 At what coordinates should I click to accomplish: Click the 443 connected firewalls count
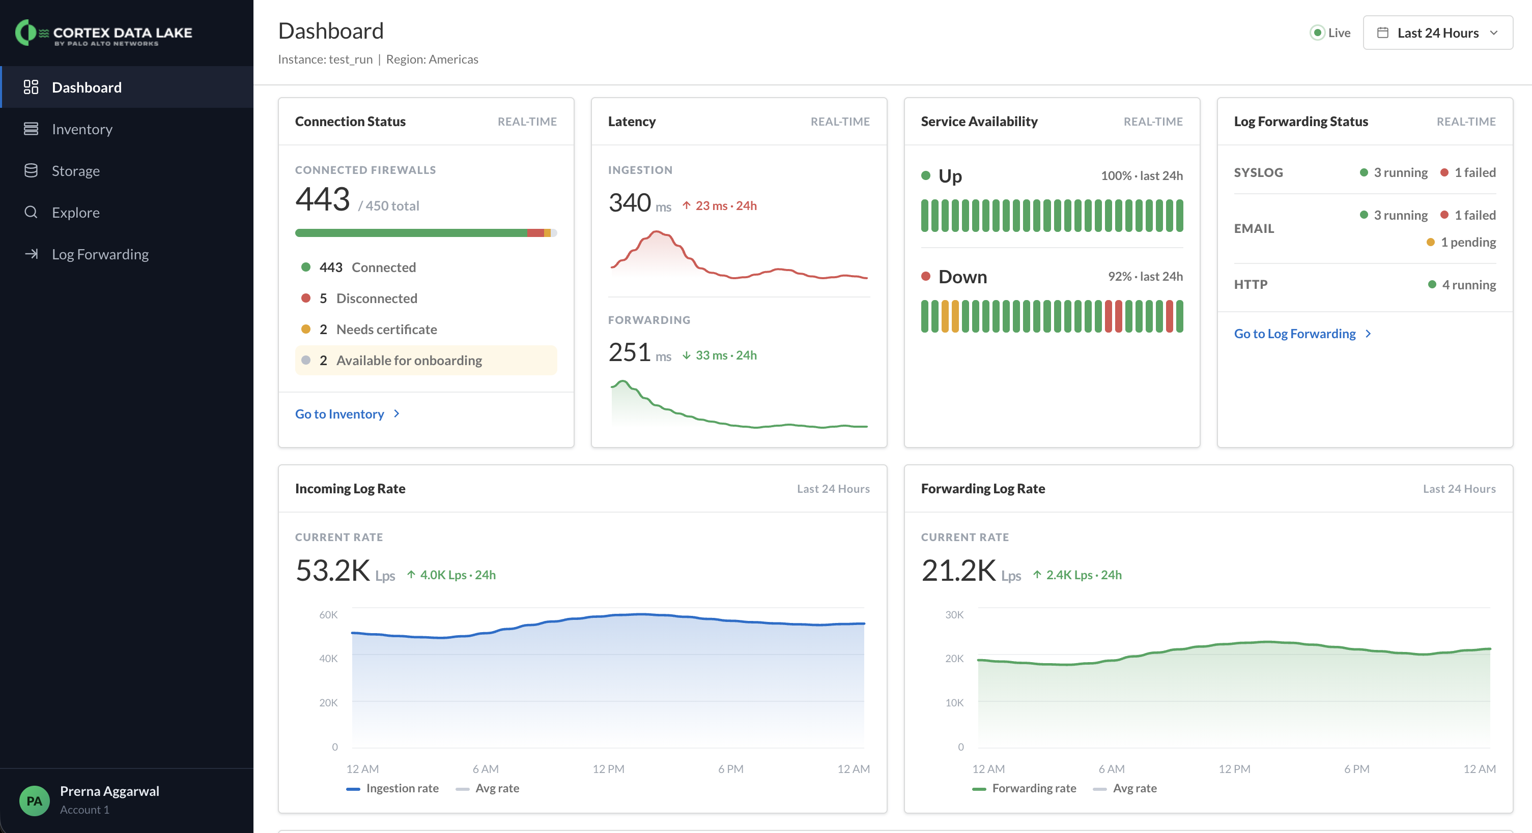click(x=322, y=199)
